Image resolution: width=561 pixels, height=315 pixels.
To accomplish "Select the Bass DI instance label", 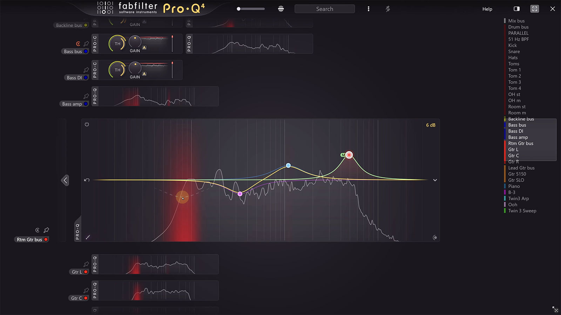I will 77,78.
